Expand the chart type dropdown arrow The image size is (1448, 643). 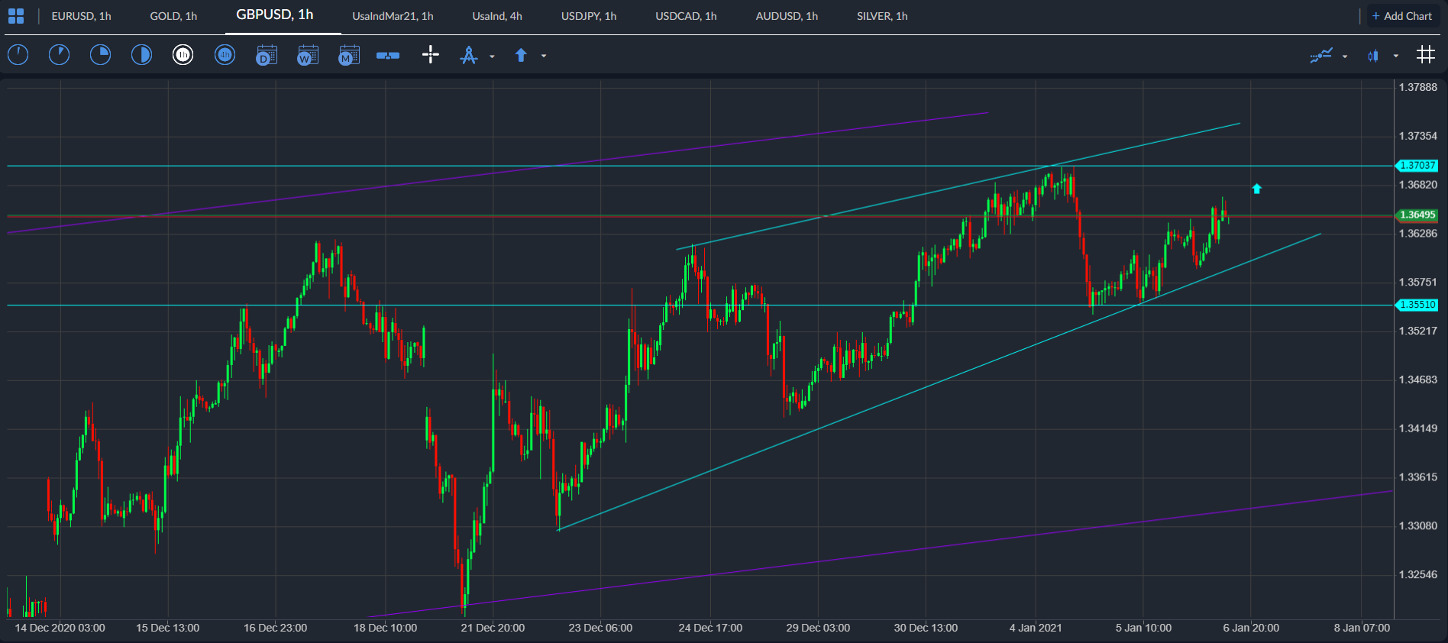point(1396,56)
